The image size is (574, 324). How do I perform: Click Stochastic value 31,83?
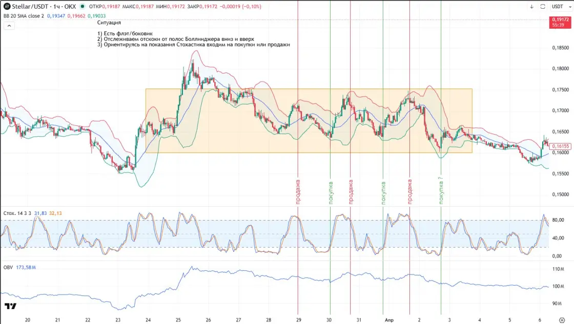click(40, 213)
